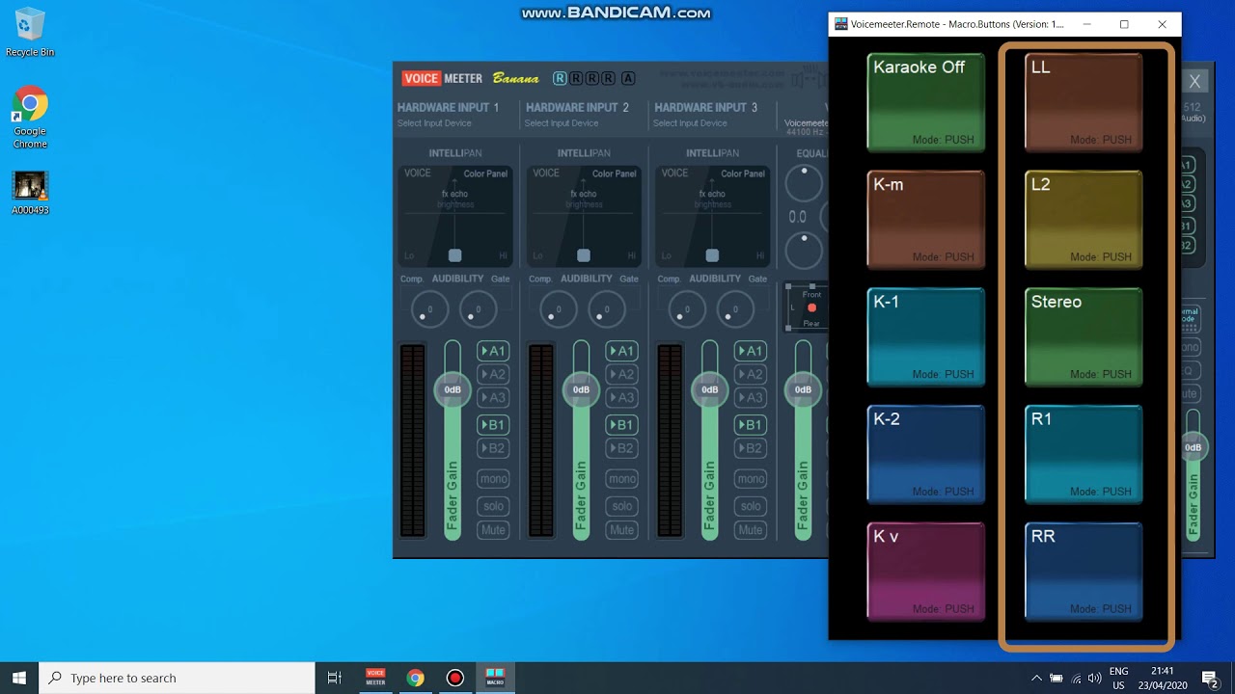
Task: Open Select Input Device for Hardware Input 3
Action: click(690, 123)
